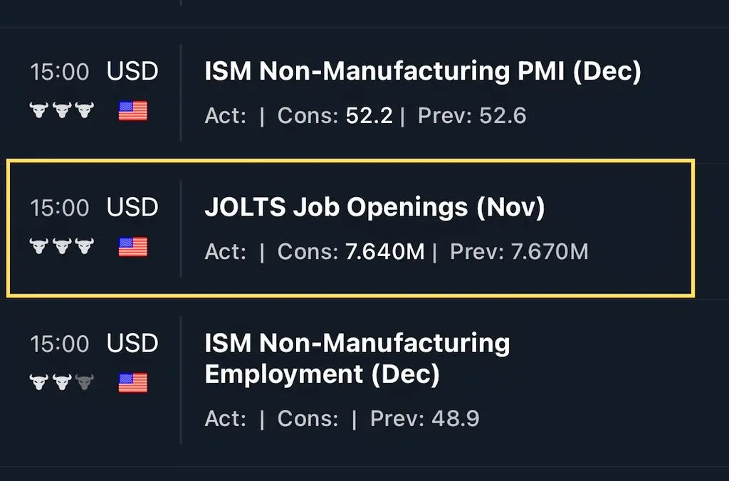Click US flag icon in ISM PMI row

(133, 111)
